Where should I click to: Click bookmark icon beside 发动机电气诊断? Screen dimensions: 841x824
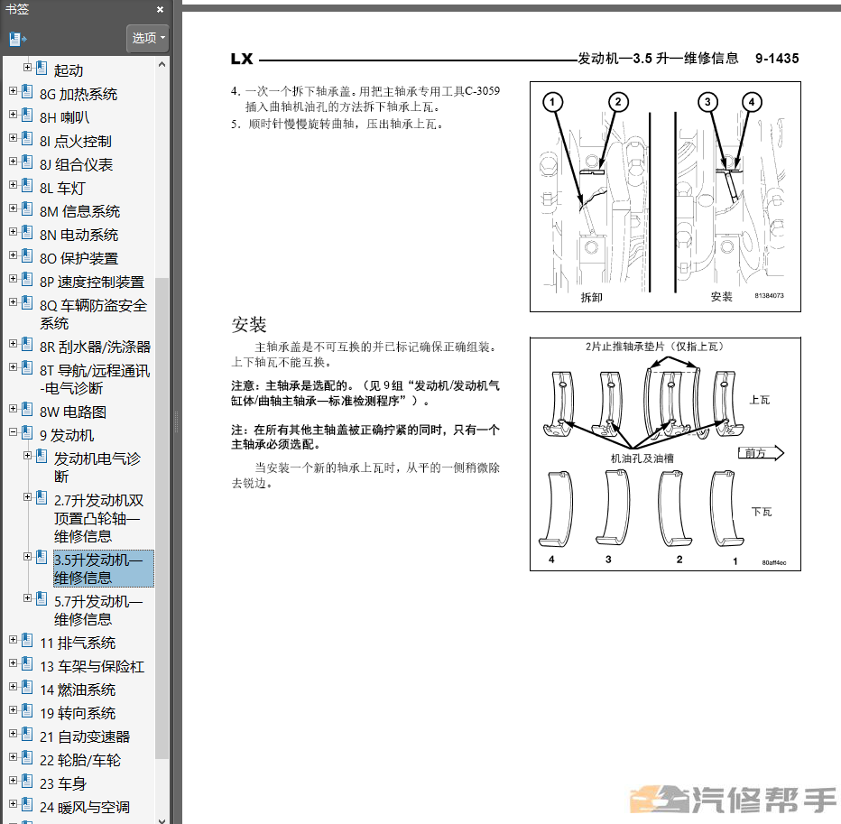click(x=42, y=456)
